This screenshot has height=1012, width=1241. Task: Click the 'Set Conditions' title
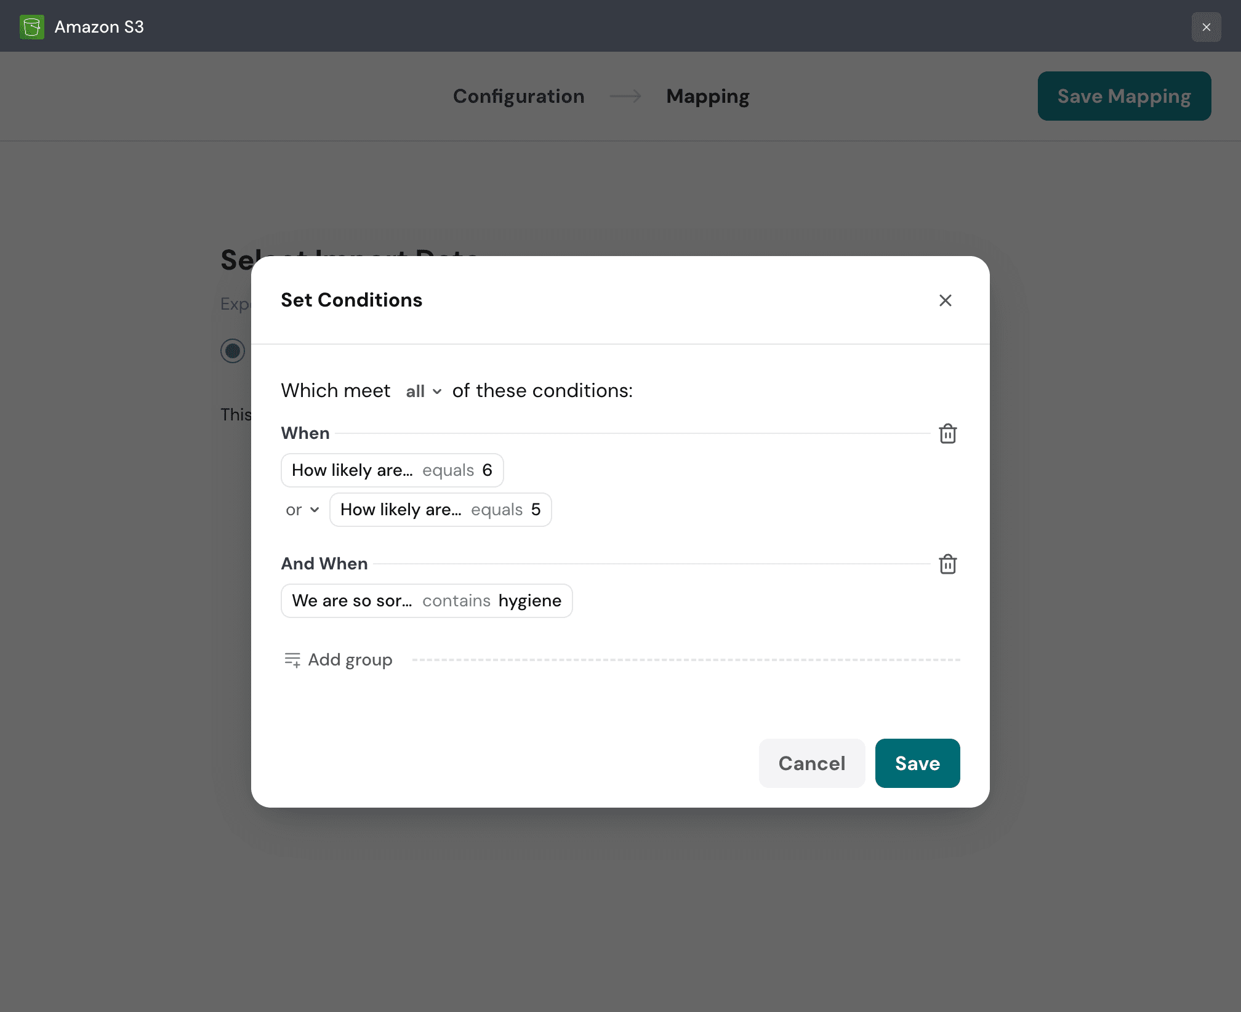(x=351, y=300)
